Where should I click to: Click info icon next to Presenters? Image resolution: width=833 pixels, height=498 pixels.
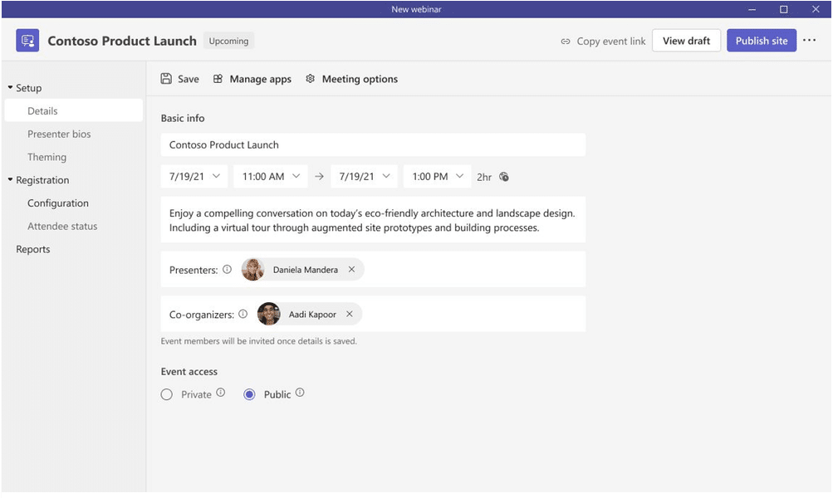point(227,270)
